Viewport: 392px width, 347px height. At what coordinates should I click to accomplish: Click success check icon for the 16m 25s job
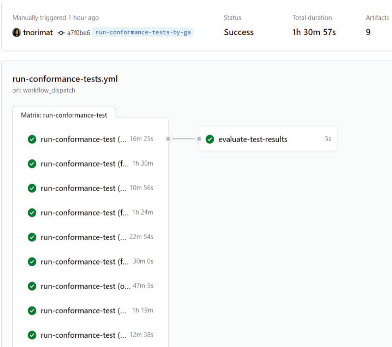click(x=32, y=139)
